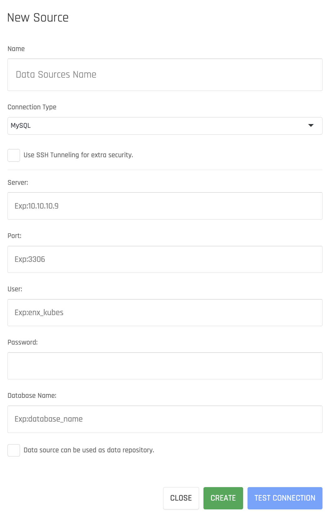
Task: Click the Server: label
Action: pyautogui.click(x=18, y=183)
